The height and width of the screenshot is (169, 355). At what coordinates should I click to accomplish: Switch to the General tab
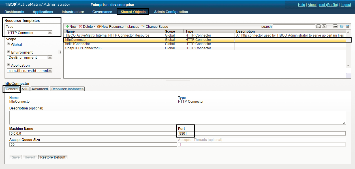(x=12, y=89)
